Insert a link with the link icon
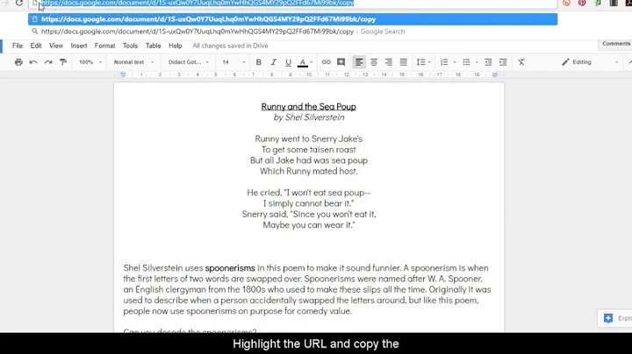Viewport: 632px width, 354px height. point(326,62)
